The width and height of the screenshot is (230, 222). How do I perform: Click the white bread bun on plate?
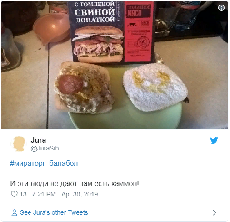[155, 88]
